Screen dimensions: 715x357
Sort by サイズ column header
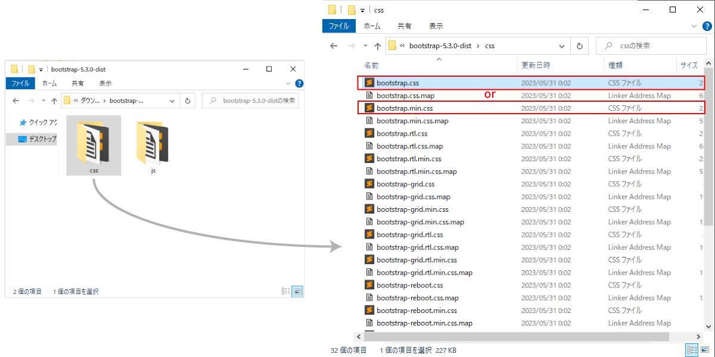690,65
